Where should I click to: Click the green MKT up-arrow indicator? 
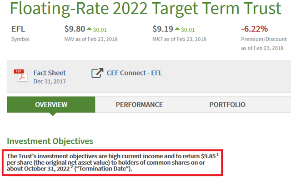177,29
